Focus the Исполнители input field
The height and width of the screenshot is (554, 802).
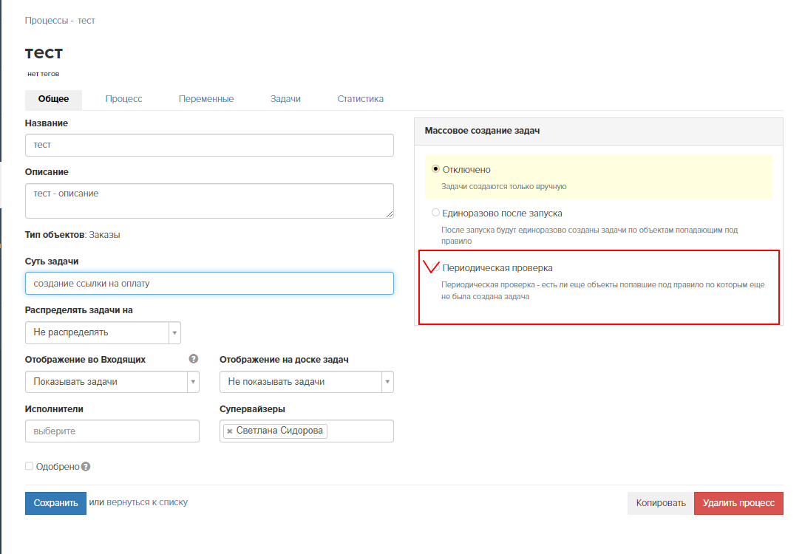click(x=112, y=431)
